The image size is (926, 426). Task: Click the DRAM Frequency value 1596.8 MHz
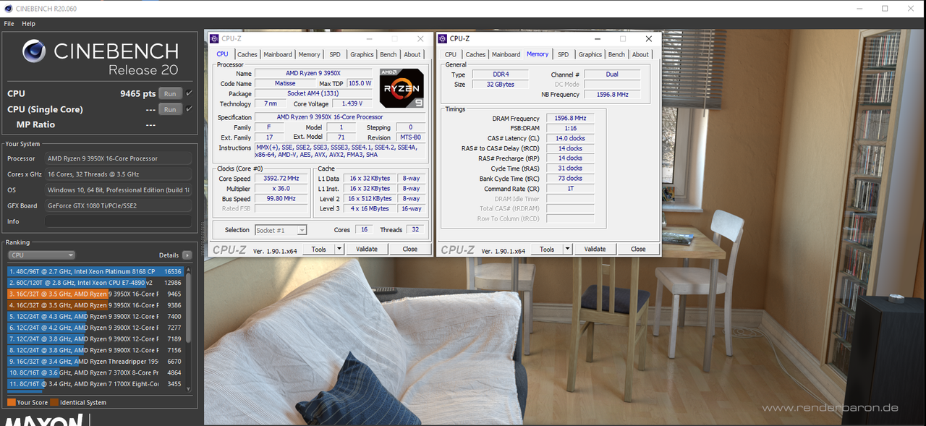(x=570, y=118)
